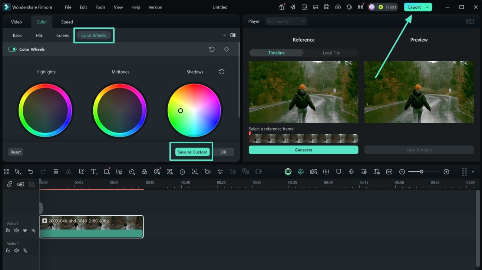Click the stopwatch duration icon
This screenshot has width=482, height=270.
182,172
